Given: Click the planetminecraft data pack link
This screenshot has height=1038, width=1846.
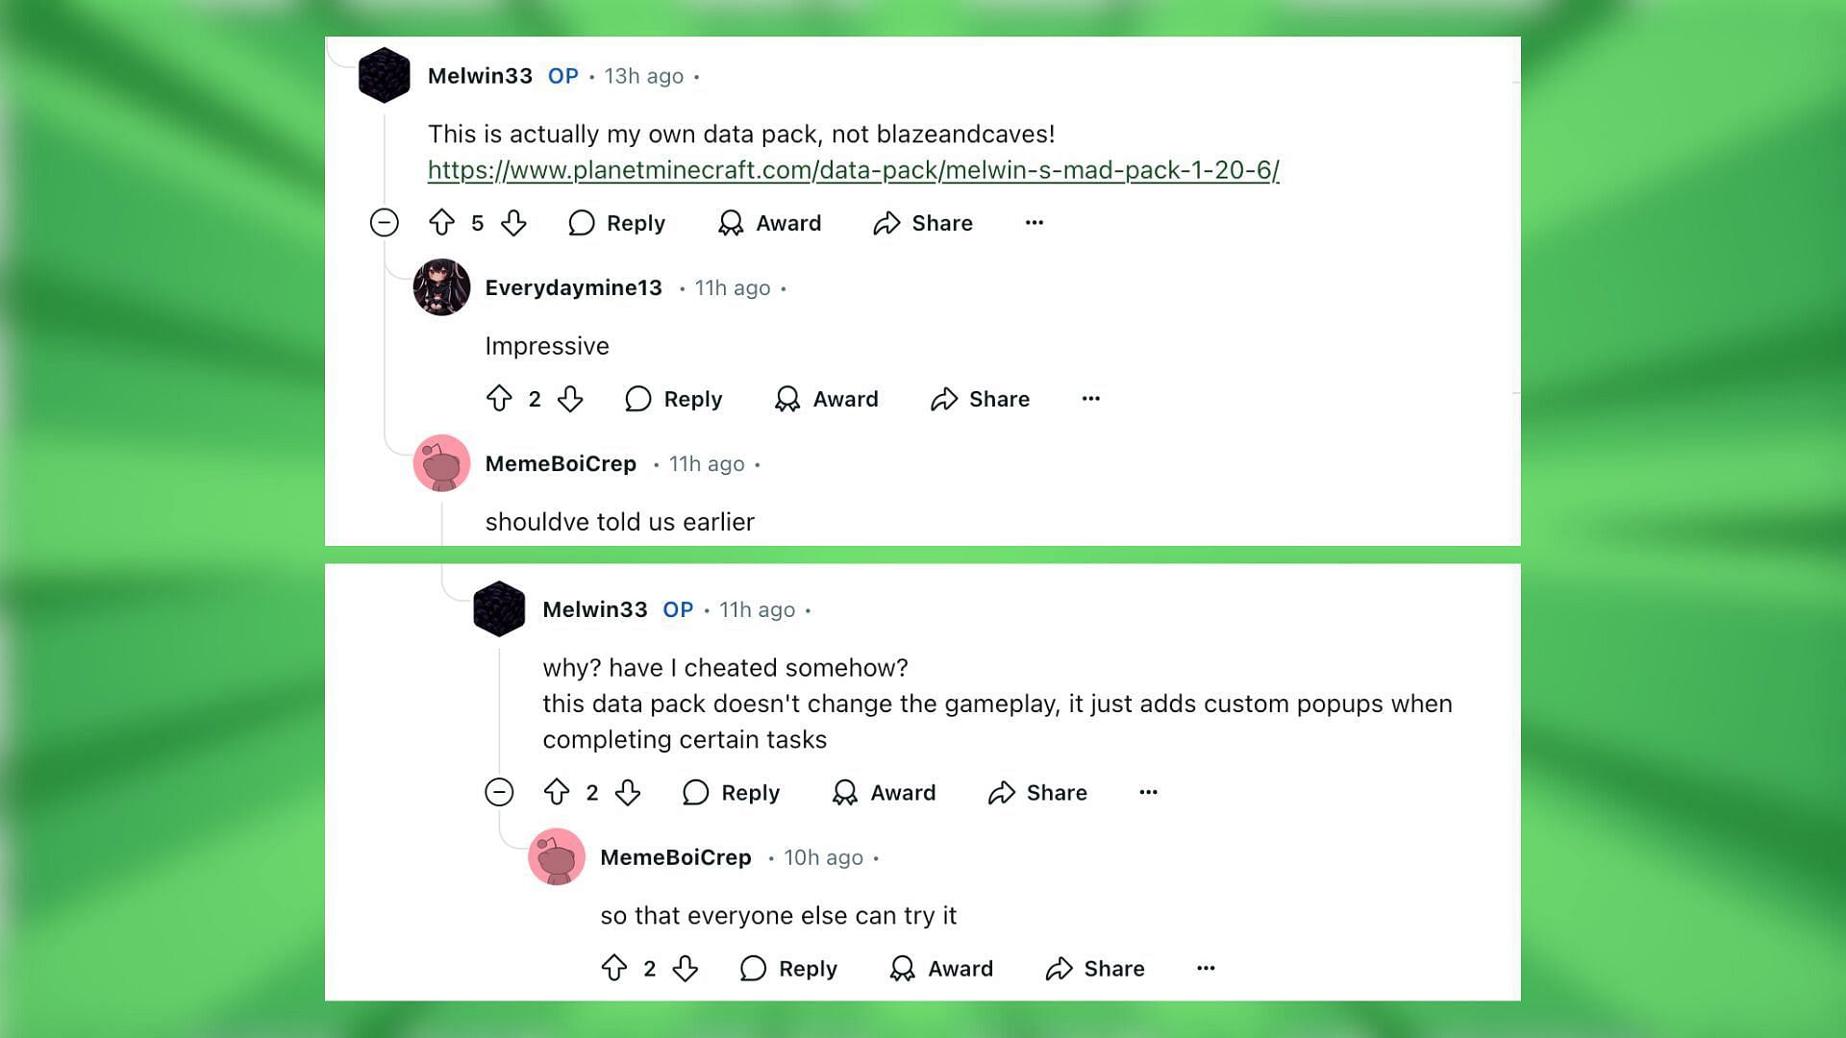Looking at the screenshot, I should (852, 168).
